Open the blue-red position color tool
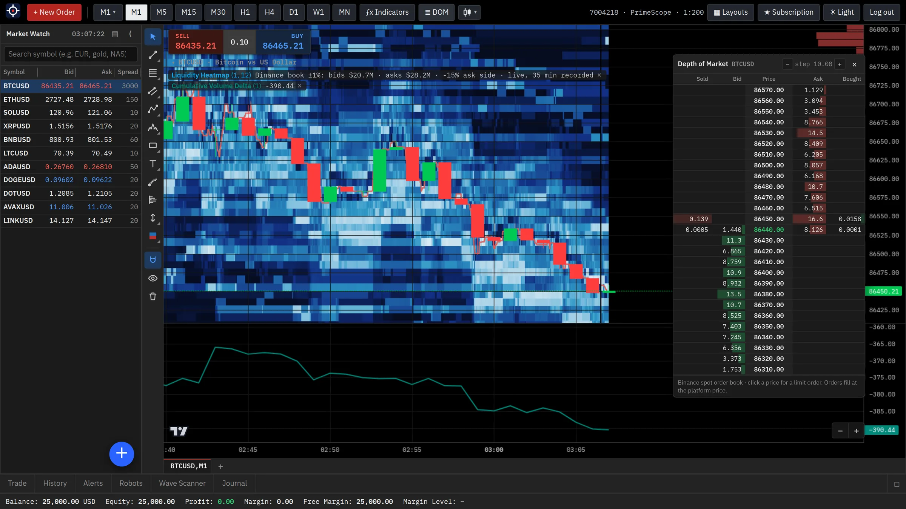Image resolution: width=906 pixels, height=509 pixels. 153,236
